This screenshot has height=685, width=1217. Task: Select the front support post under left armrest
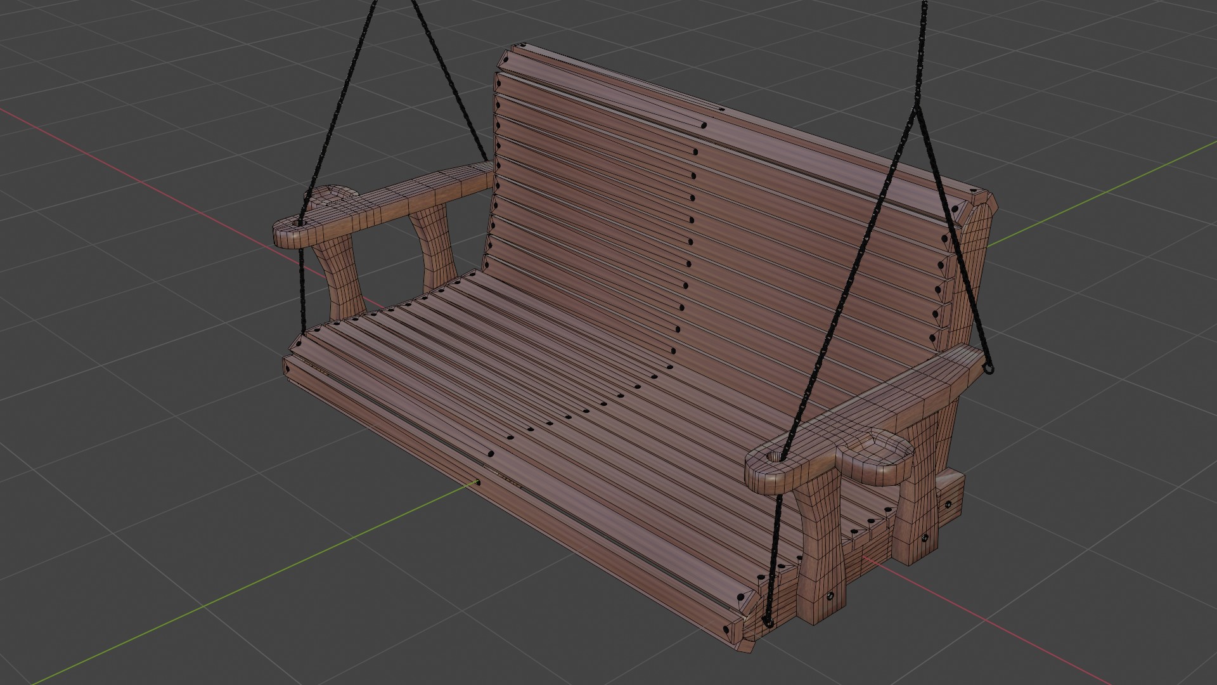[340, 279]
